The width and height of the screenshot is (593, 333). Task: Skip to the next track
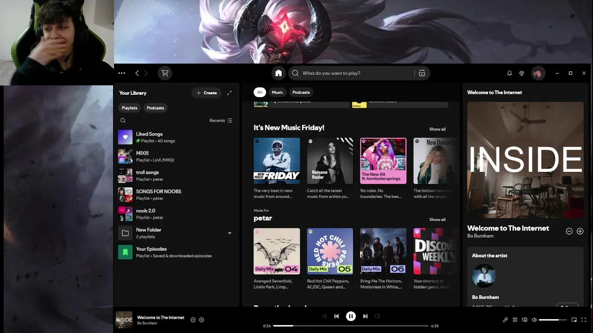[365, 316]
